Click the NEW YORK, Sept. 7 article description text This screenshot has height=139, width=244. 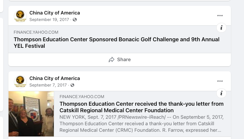(x=141, y=123)
